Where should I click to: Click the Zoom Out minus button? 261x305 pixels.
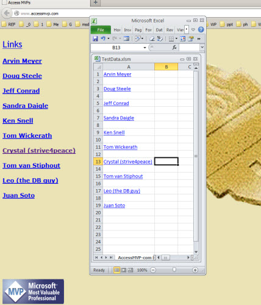[x=153, y=270]
